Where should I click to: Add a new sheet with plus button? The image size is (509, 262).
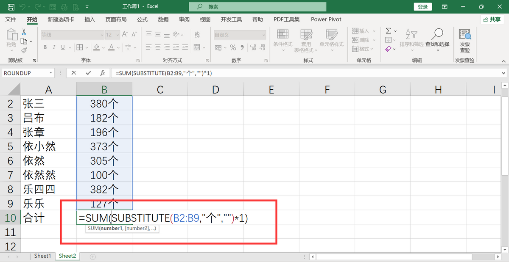point(93,256)
